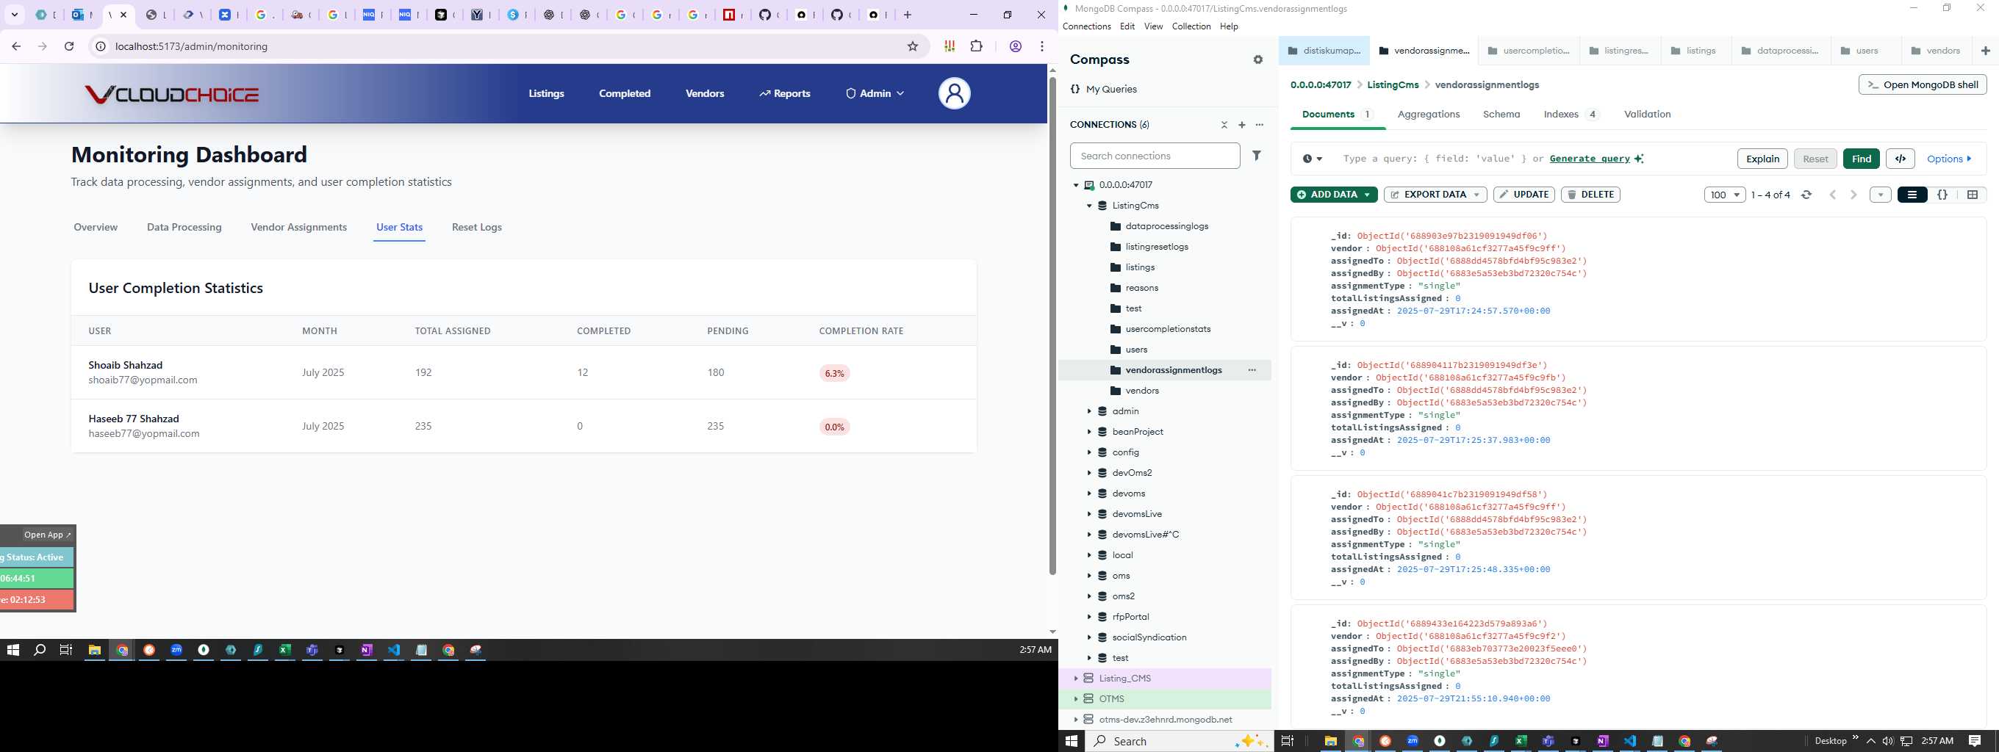Open Chrome extensions puzzle icon
This screenshot has height=752, width=1999.
976,46
